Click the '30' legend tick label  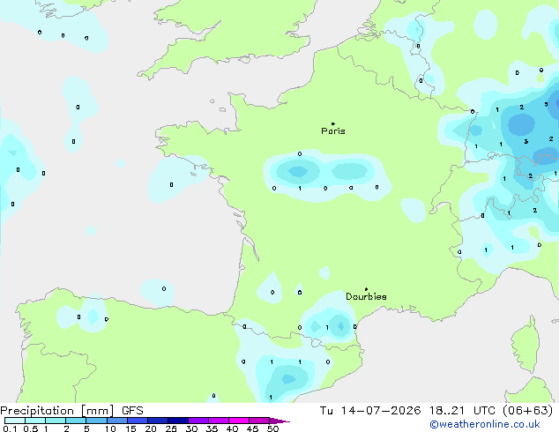(191, 428)
